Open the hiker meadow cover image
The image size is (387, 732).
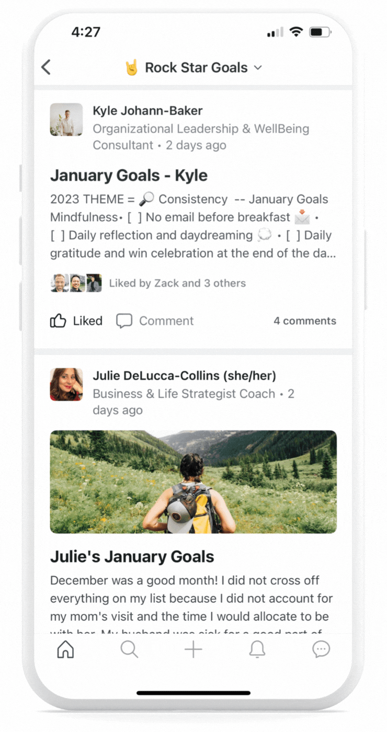193,482
